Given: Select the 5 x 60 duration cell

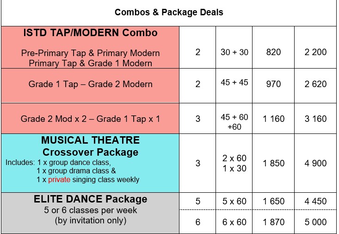Looking at the screenshot, I should click(x=234, y=201).
